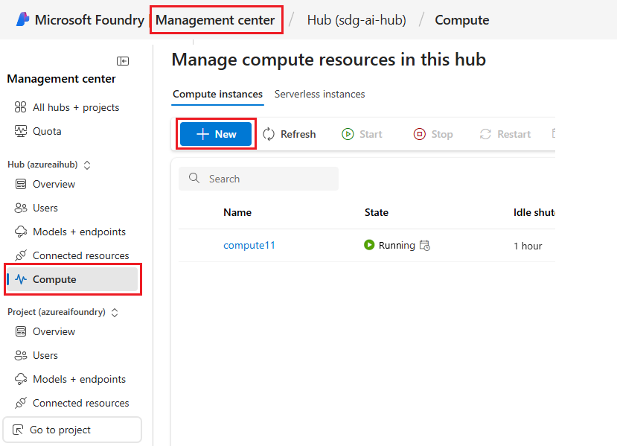617x446 pixels.
Task: Click the 1 hour idle shutdown value
Action: 528,246
